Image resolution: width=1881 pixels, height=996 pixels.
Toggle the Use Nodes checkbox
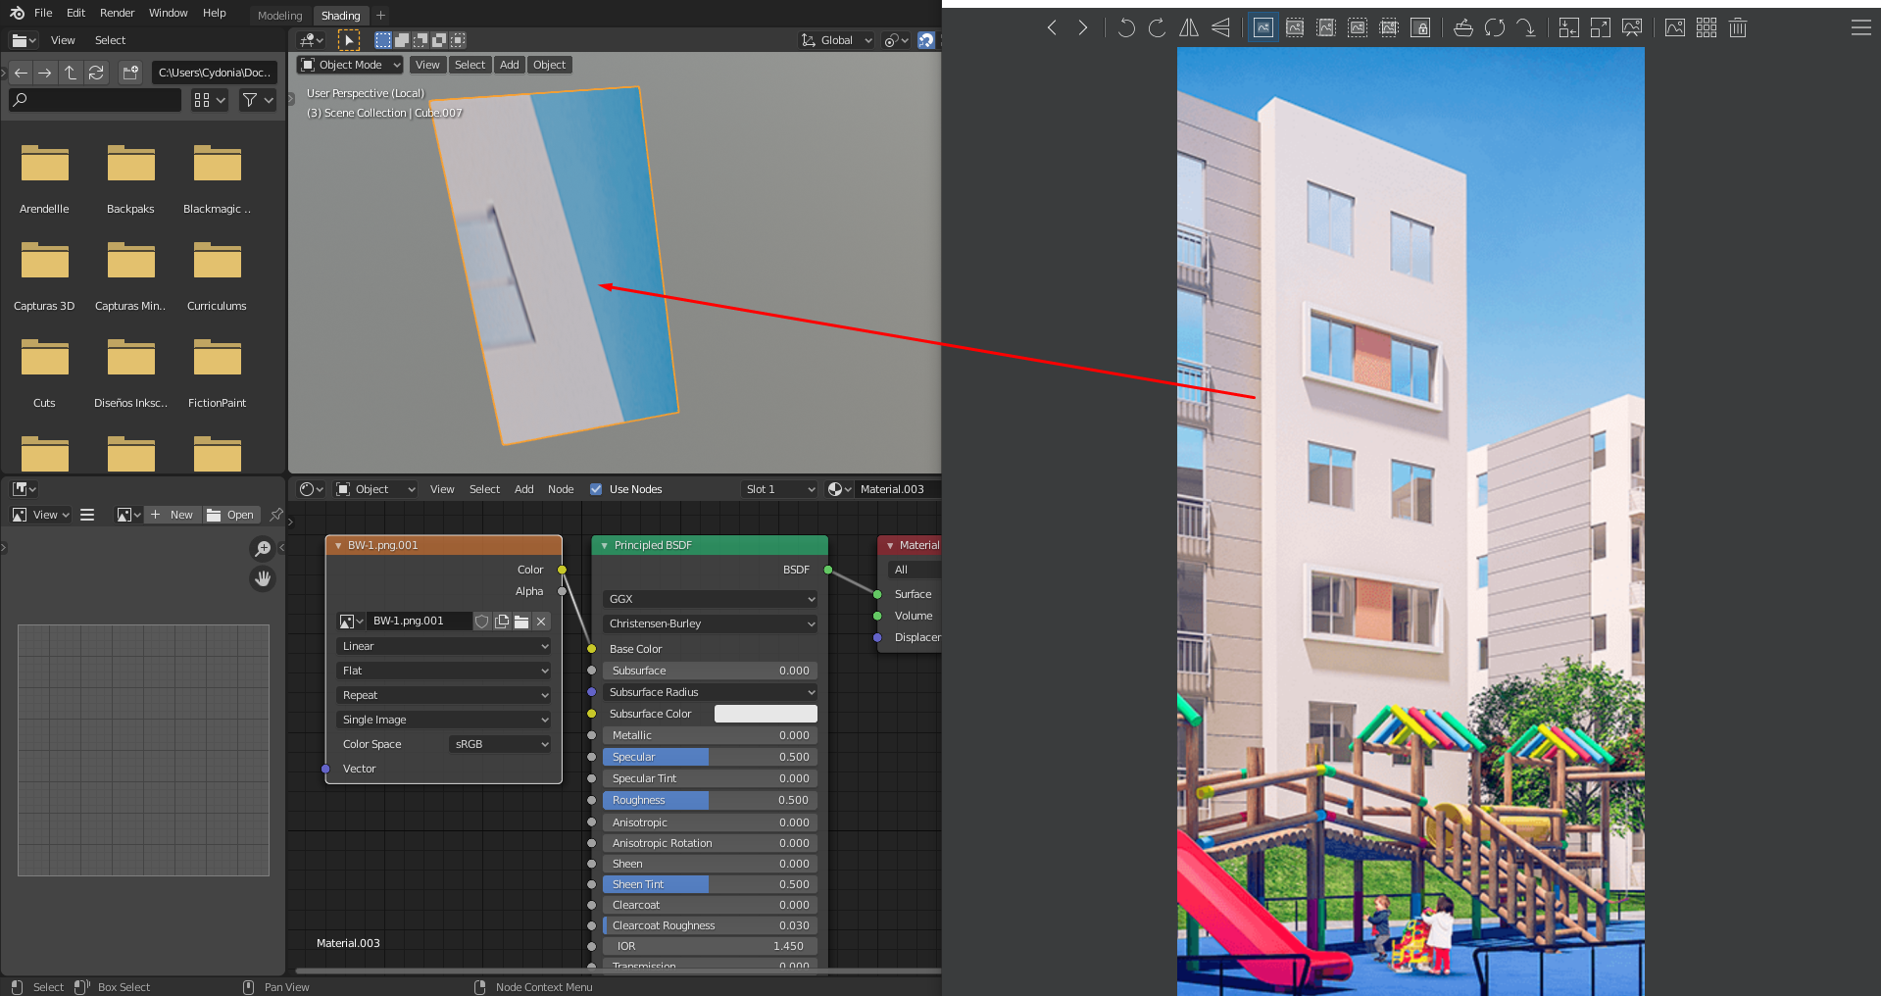click(596, 489)
